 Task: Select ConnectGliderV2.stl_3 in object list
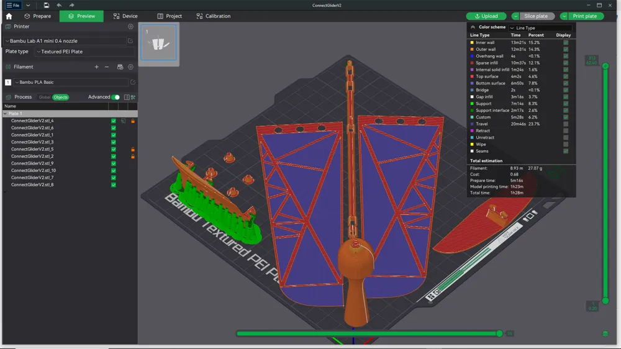(32, 142)
